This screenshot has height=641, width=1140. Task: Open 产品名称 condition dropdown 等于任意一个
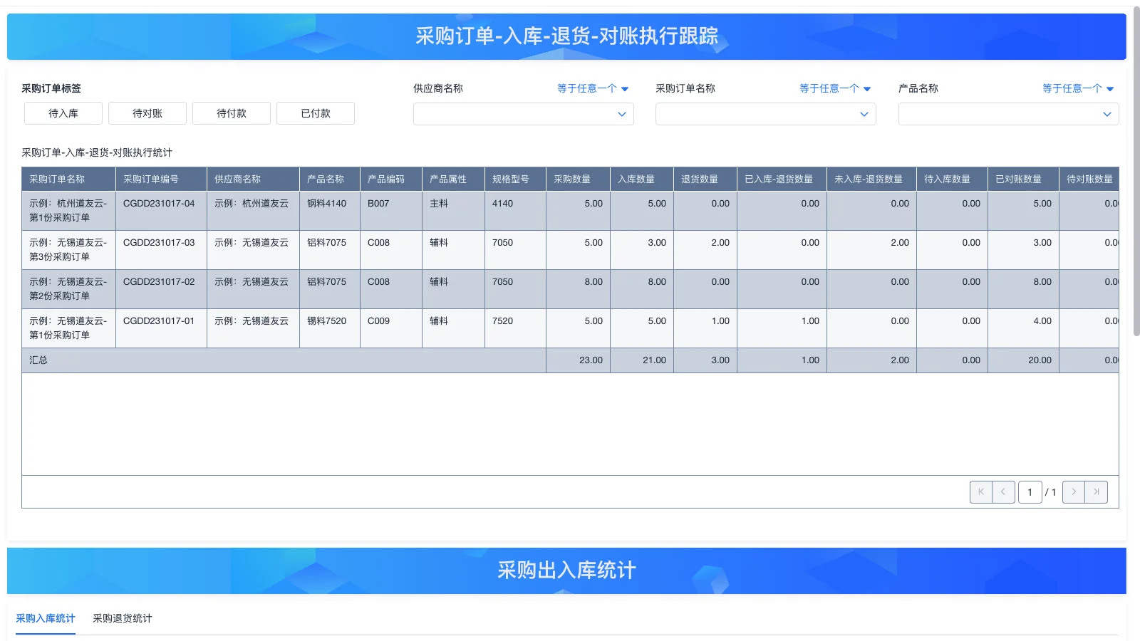(1078, 88)
